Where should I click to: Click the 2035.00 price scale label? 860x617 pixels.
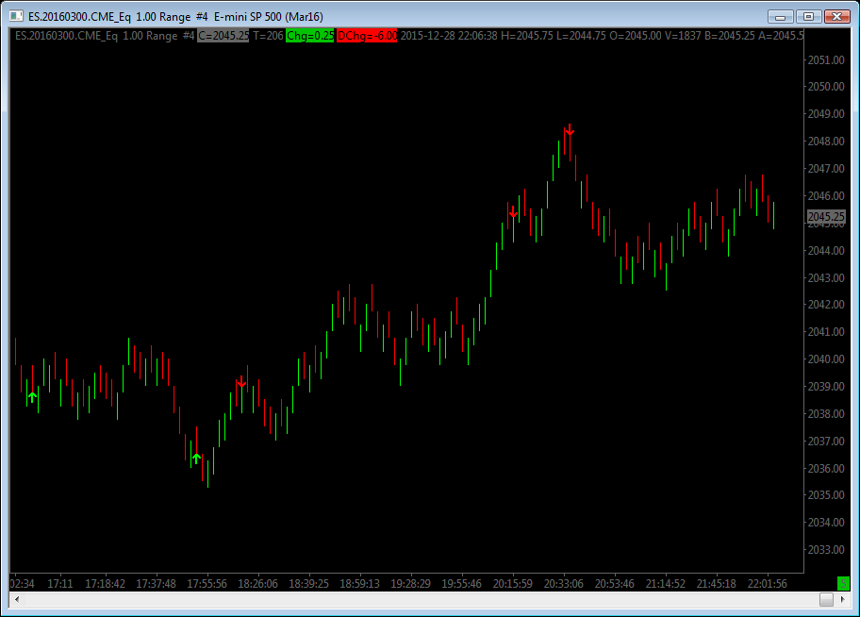point(826,495)
